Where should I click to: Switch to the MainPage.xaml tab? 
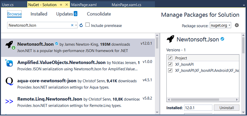(84, 5)
